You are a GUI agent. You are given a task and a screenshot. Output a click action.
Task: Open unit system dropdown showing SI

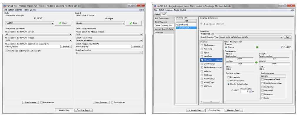(109, 53)
